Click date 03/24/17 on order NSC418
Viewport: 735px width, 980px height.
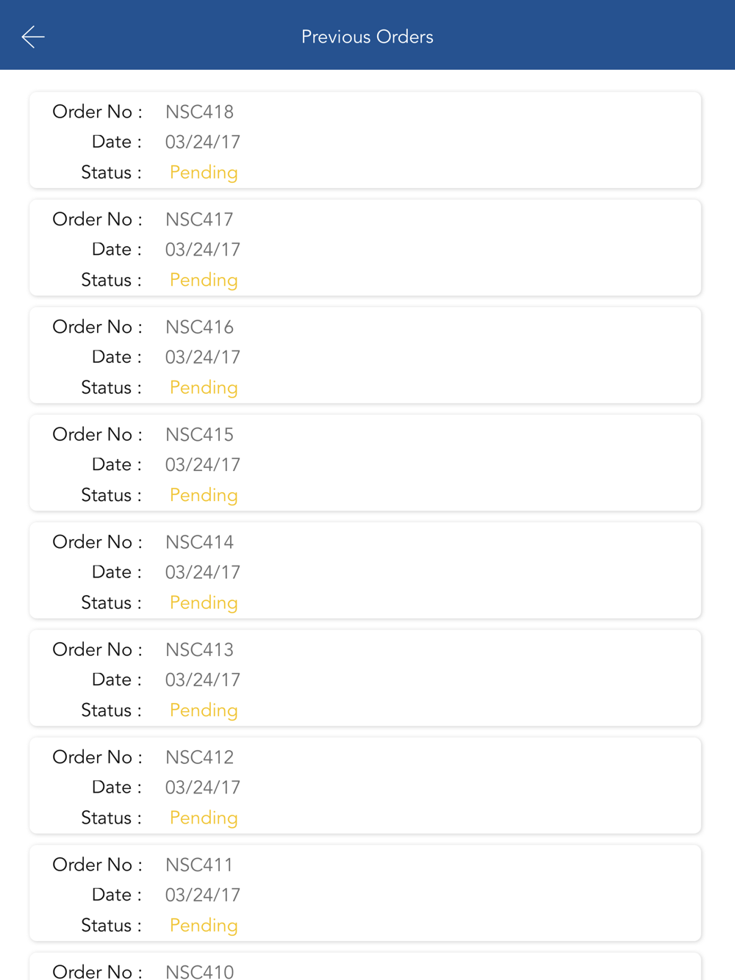[x=203, y=142]
